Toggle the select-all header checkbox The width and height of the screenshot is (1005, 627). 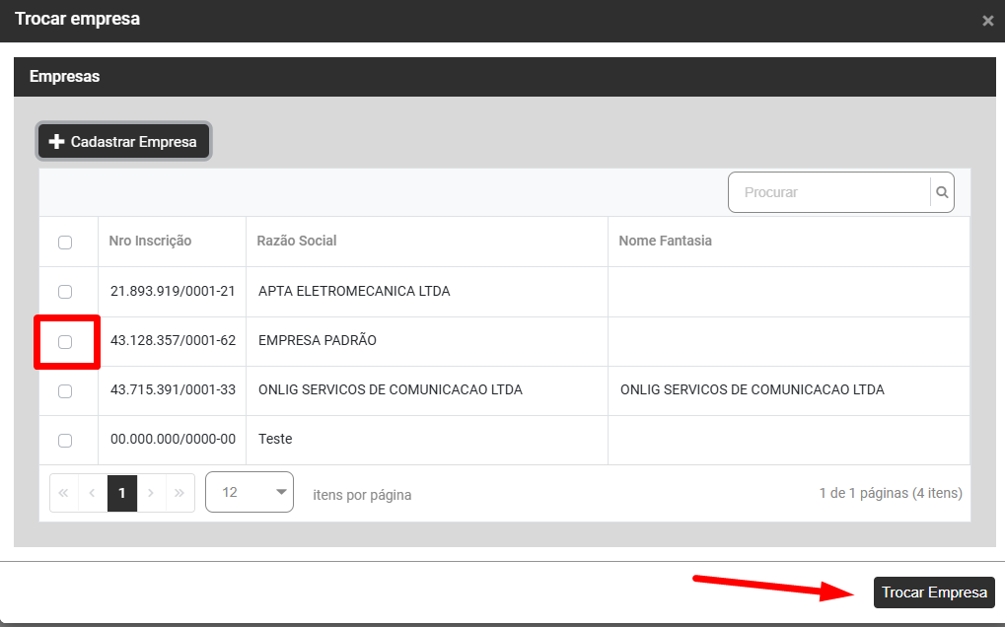pos(65,243)
